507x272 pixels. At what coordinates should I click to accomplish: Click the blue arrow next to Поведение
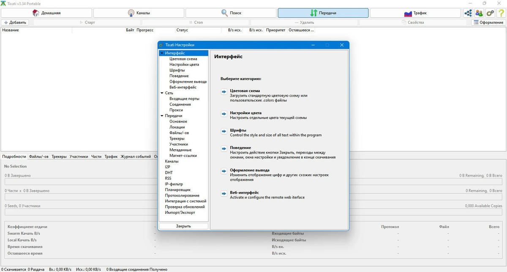[224, 148]
